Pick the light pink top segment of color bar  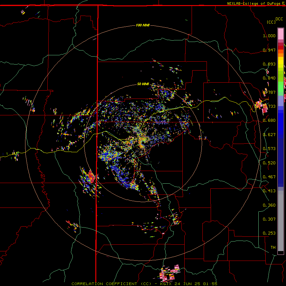[x=281, y=34]
